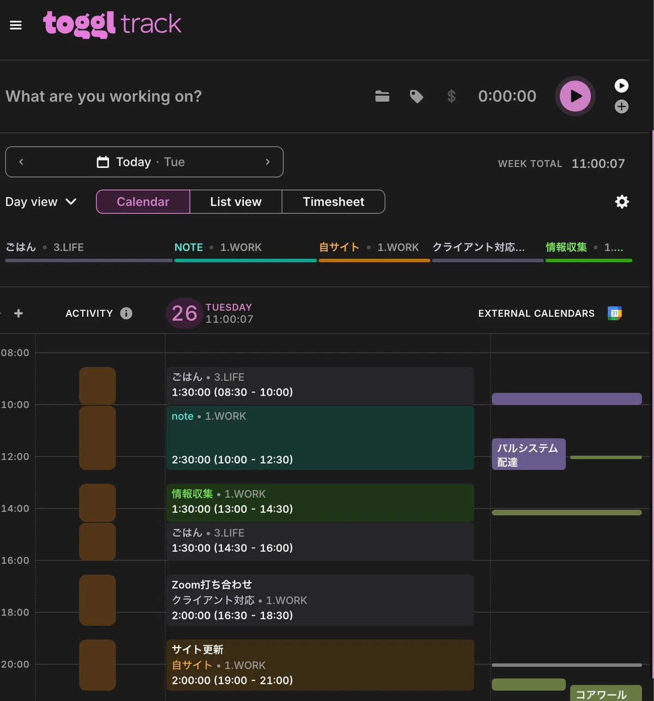Type in What are you working on field

tap(104, 96)
